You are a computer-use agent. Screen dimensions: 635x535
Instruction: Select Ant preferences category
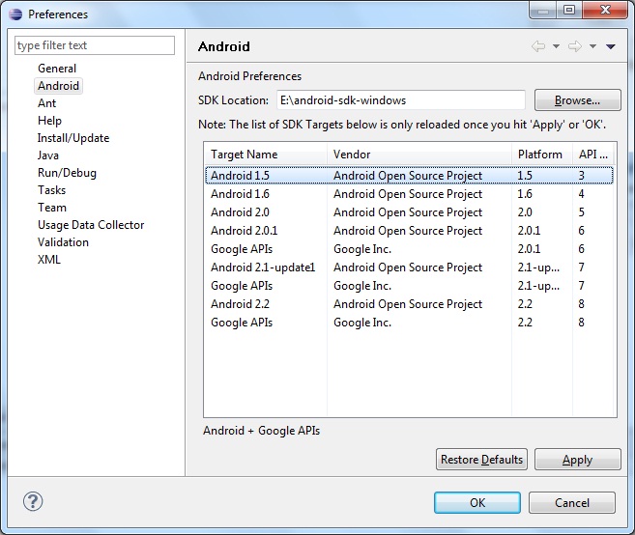pos(46,103)
